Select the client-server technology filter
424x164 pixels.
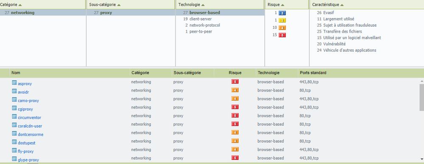(x=200, y=19)
